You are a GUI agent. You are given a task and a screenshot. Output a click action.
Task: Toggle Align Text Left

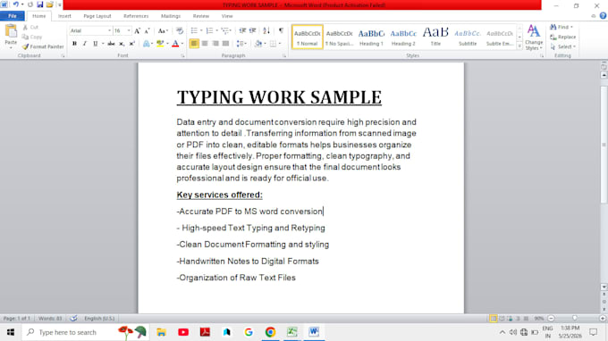194,44
